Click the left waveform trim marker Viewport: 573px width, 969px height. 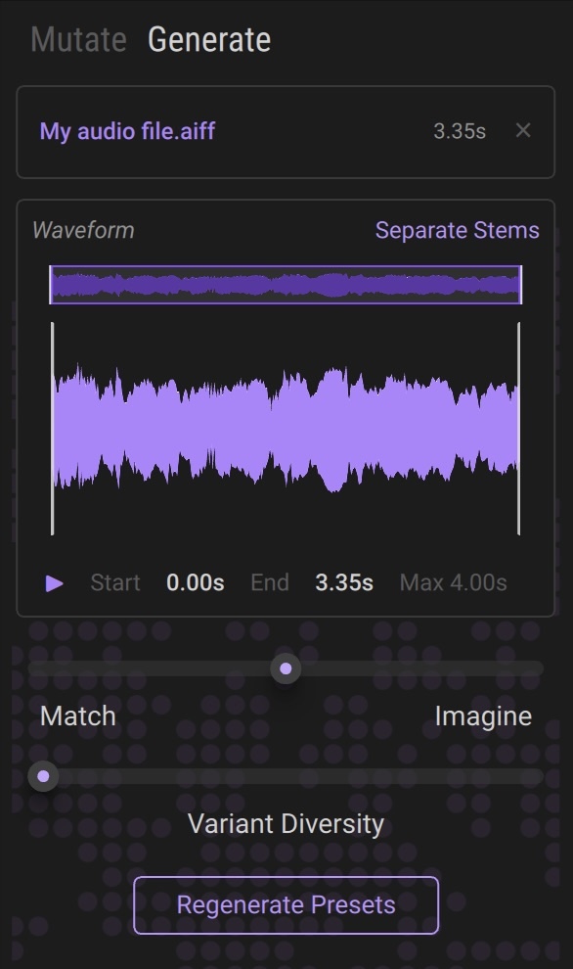[x=53, y=429]
